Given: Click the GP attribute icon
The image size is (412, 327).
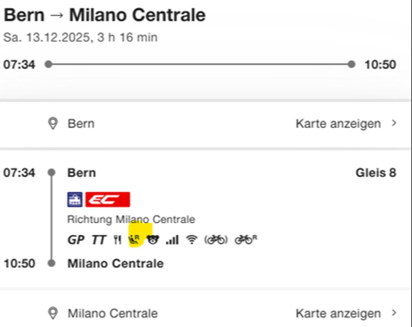Looking at the screenshot, I should 76,240.
